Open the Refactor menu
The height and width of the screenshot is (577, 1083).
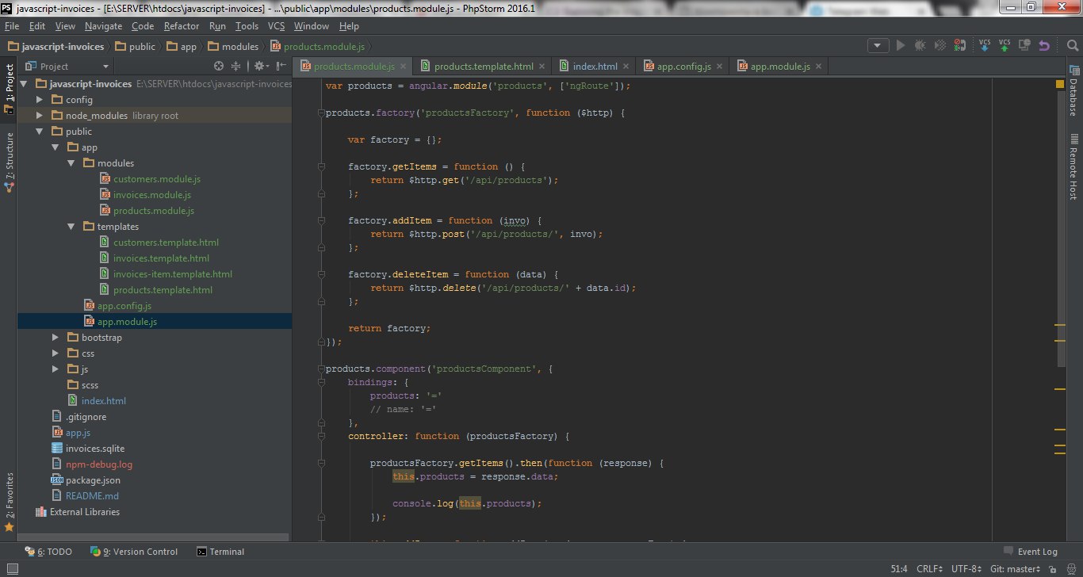[182, 26]
